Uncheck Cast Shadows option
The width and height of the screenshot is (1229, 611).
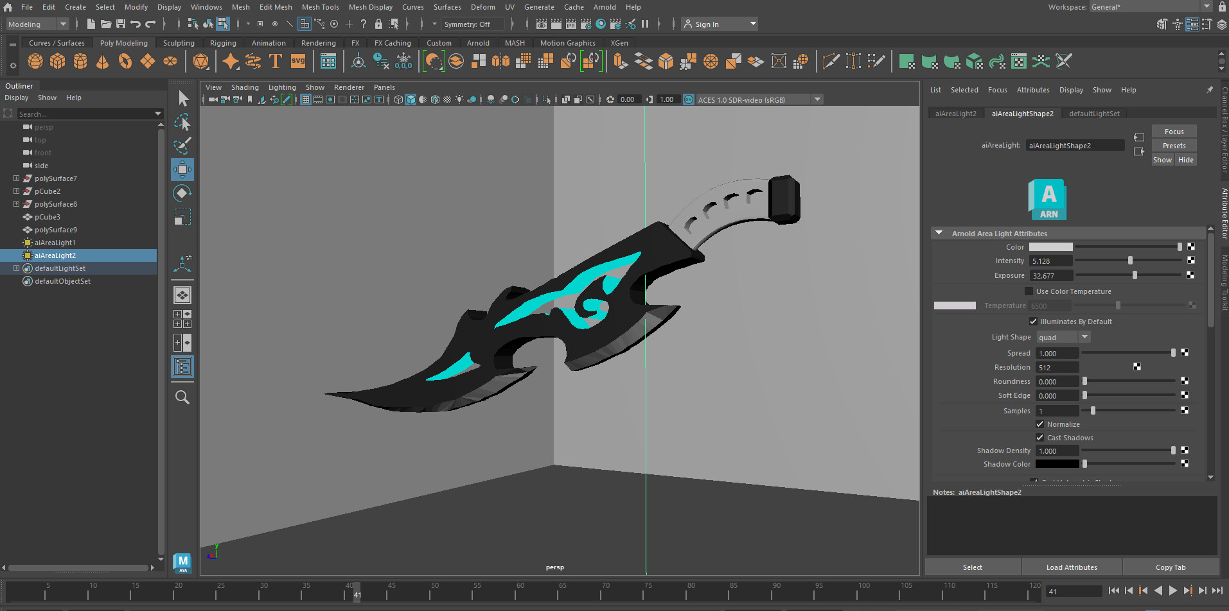click(x=1039, y=438)
